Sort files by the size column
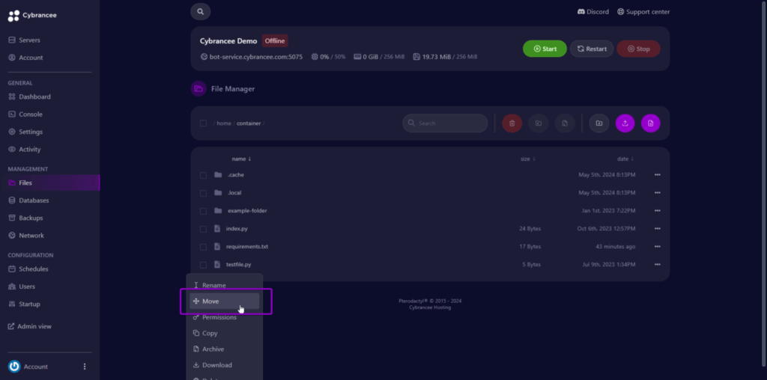The height and width of the screenshot is (380, 767). coord(527,159)
